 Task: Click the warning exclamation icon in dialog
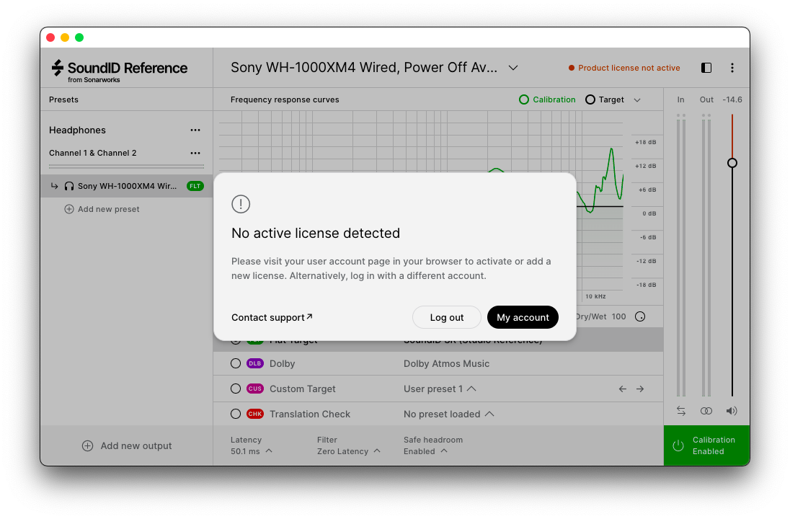pos(241,204)
